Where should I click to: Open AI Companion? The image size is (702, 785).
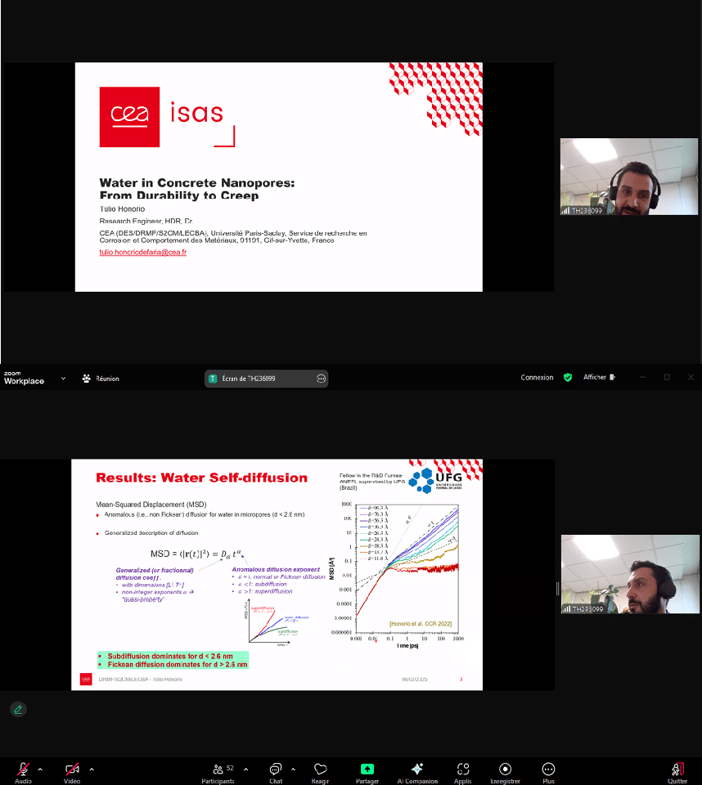pos(417,773)
